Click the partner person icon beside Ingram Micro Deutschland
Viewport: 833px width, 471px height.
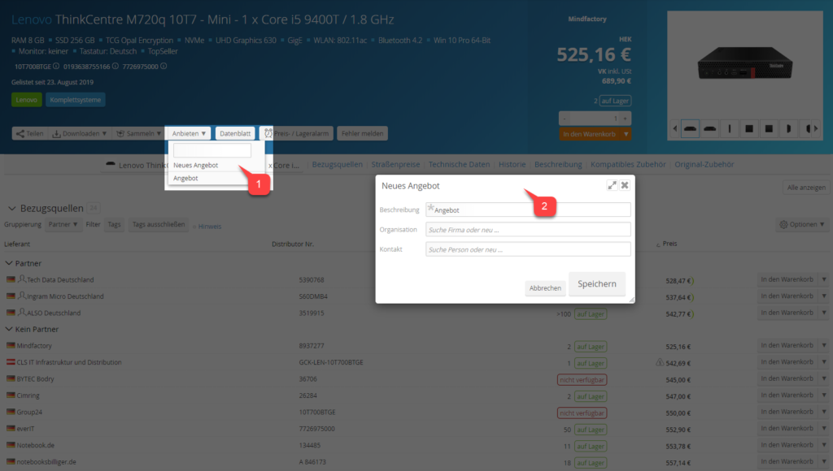pyautogui.click(x=22, y=296)
